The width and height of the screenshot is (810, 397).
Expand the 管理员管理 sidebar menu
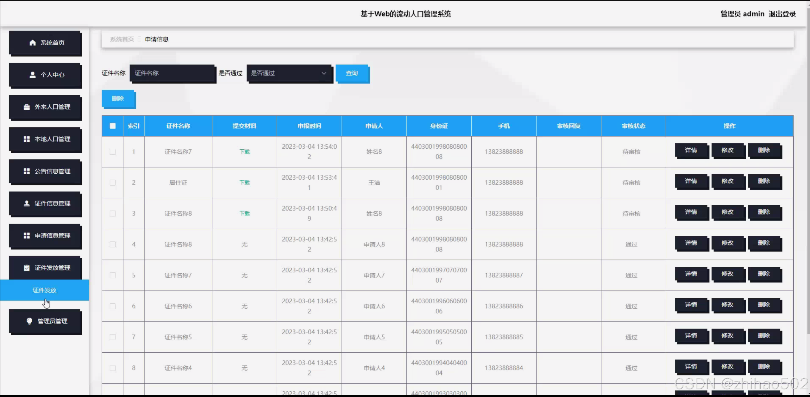(x=45, y=321)
